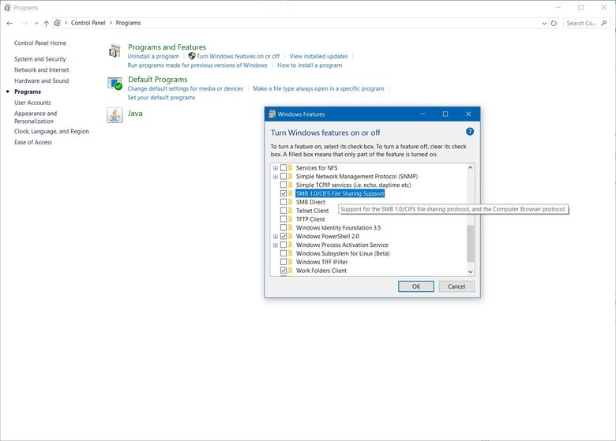616x441 pixels.
Task: Expand the Services for NFS node
Action: [x=275, y=168]
